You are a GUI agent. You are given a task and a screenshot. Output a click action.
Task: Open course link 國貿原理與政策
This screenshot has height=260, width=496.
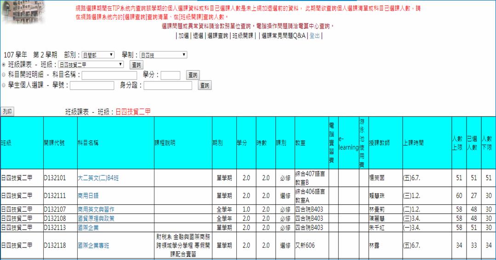click(x=96, y=219)
